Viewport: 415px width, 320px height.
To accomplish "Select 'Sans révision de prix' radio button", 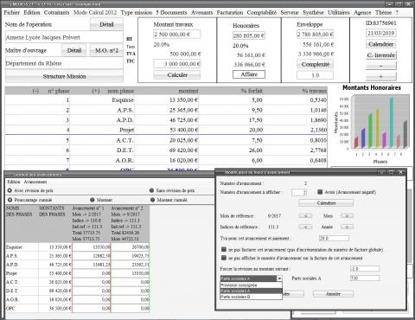I will coord(151,190).
